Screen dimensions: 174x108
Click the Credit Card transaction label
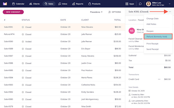[x=134, y=79]
